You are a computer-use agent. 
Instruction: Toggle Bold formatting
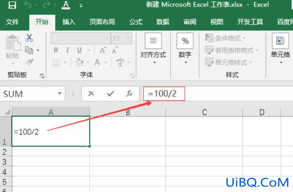[56, 50]
